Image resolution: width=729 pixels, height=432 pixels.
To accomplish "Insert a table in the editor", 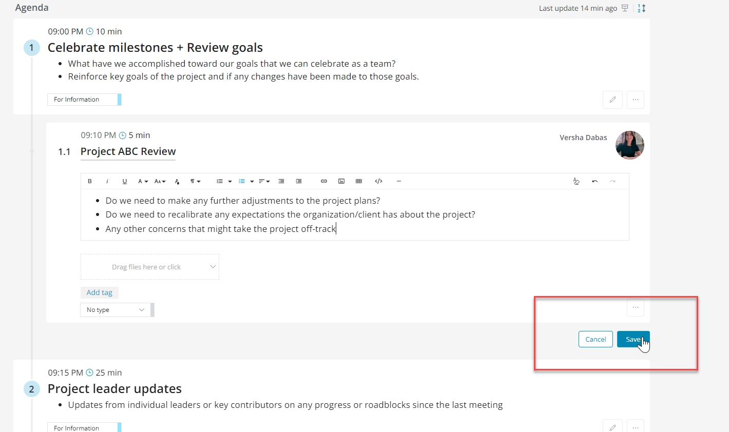I will [359, 181].
